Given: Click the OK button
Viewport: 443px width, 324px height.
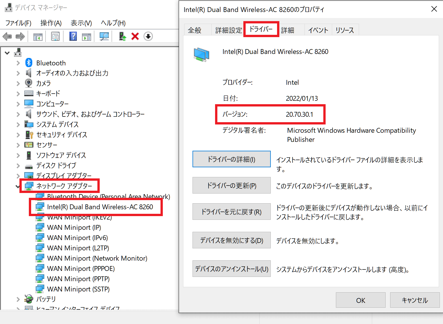Looking at the screenshot, I should [x=361, y=300].
